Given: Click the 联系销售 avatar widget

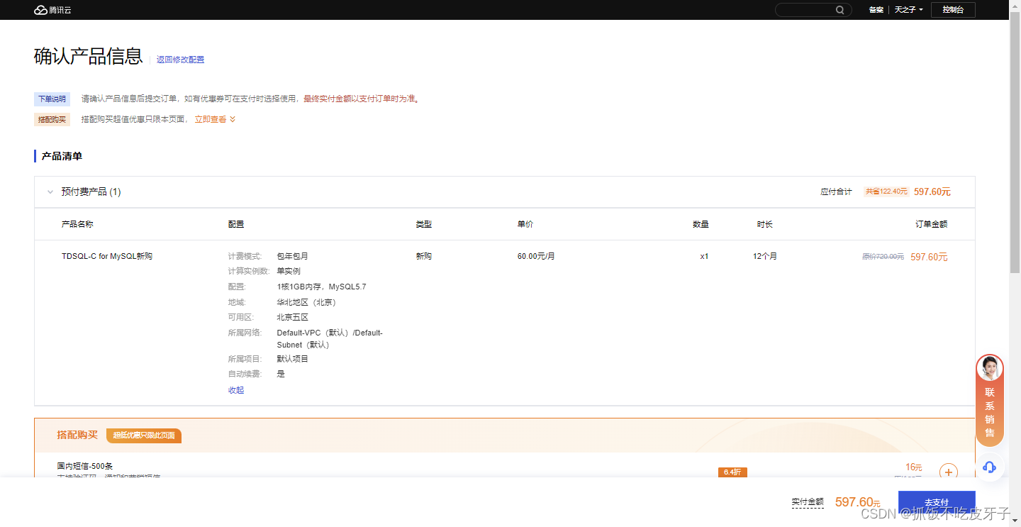Looking at the screenshot, I should [x=990, y=399].
